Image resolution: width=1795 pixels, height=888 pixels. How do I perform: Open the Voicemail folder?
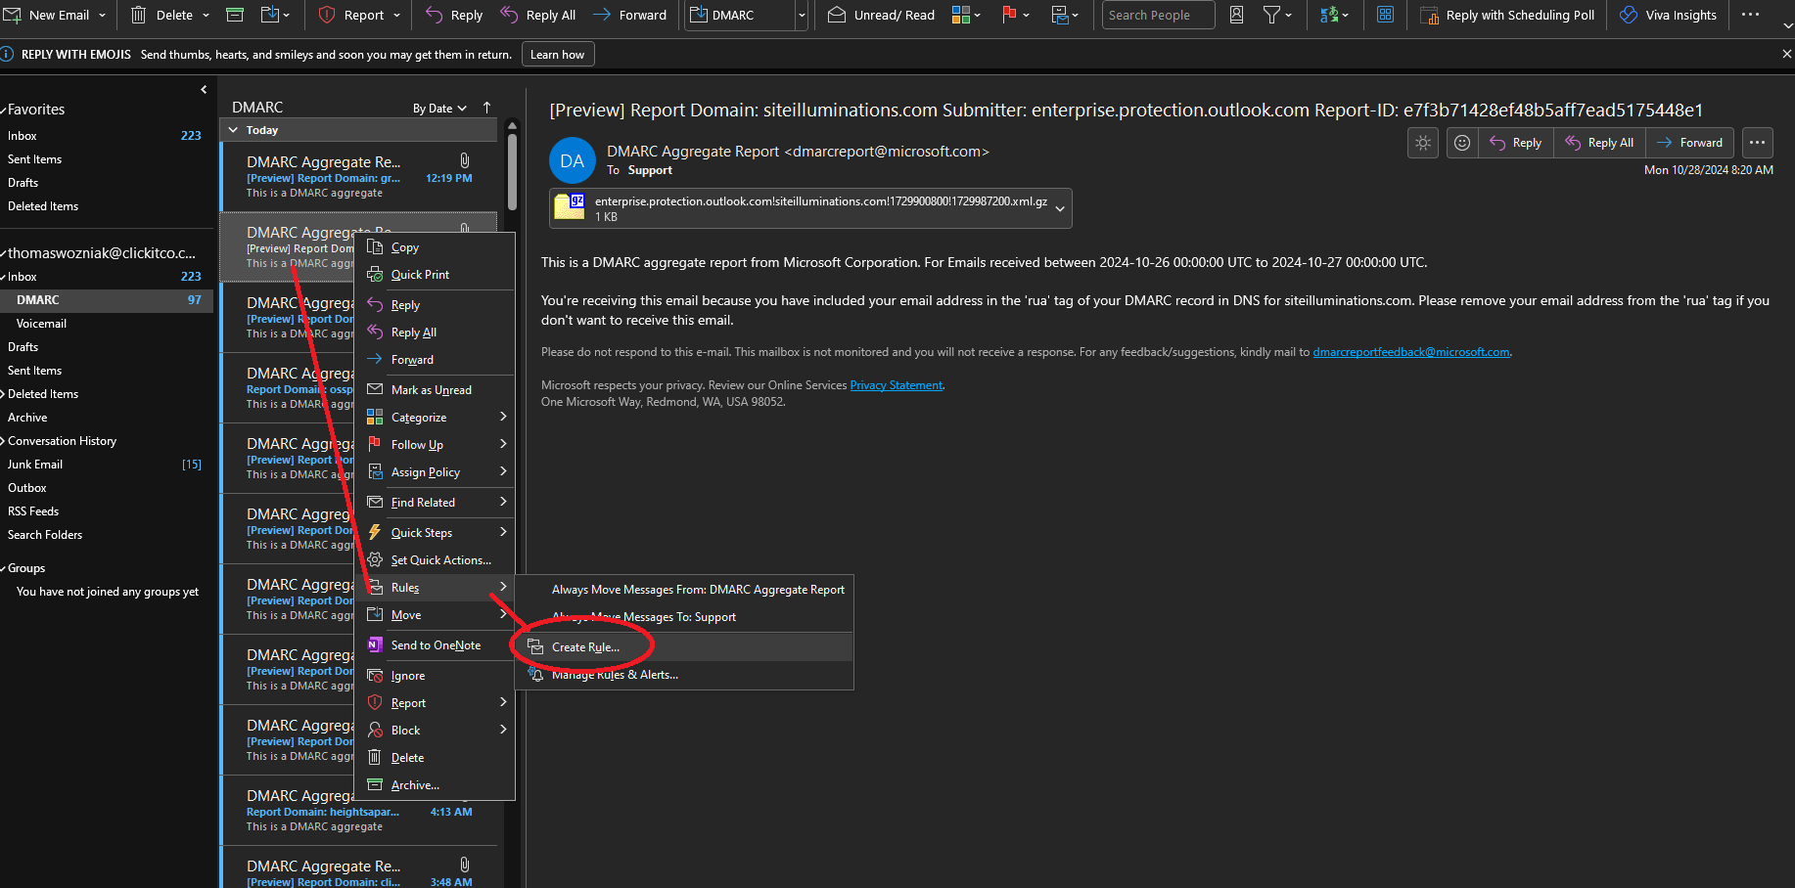(41, 324)
